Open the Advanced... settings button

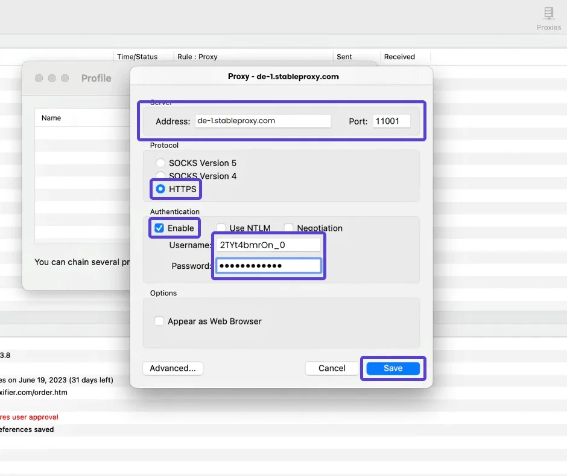point(173,368)
